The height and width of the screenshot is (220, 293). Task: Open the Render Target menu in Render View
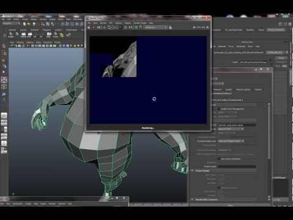(140, 23)
